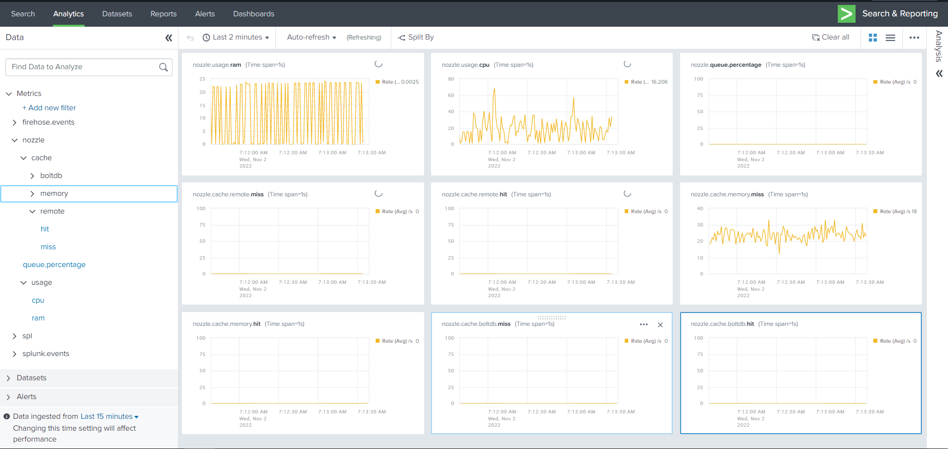
Task: Click the cpu chart legend color swatch
Action: (x=627, y=82)
